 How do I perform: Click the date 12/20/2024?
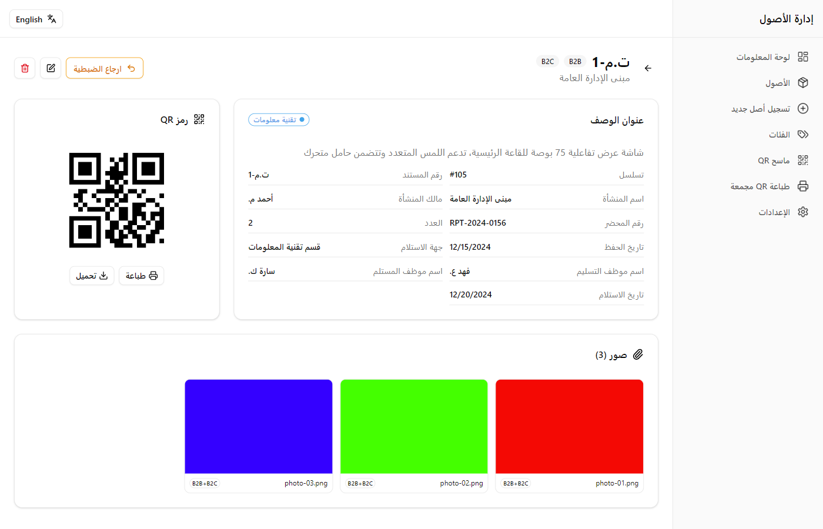pos(470,294)
